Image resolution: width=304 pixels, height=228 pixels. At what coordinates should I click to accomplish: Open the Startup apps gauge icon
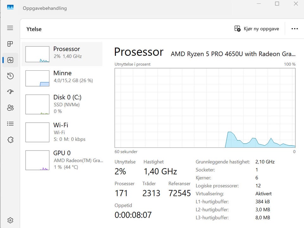[x=10, y=92]
